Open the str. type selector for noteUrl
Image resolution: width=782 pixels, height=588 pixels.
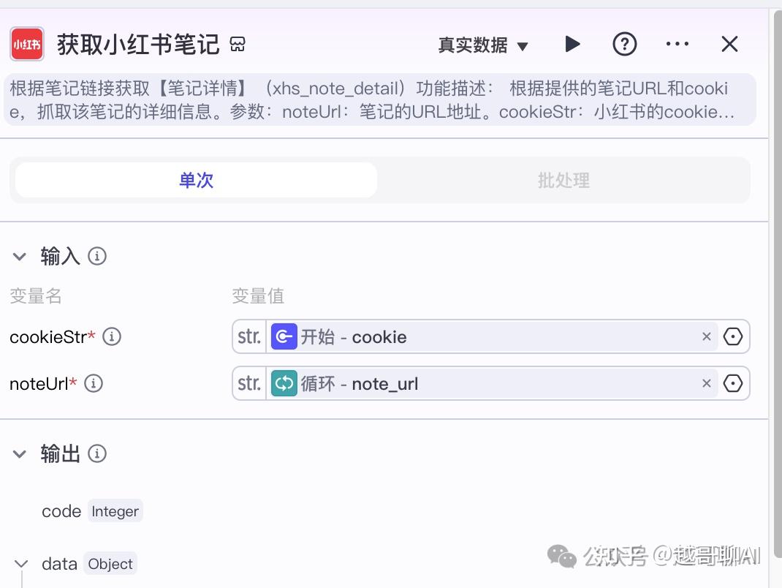[249, 383]
